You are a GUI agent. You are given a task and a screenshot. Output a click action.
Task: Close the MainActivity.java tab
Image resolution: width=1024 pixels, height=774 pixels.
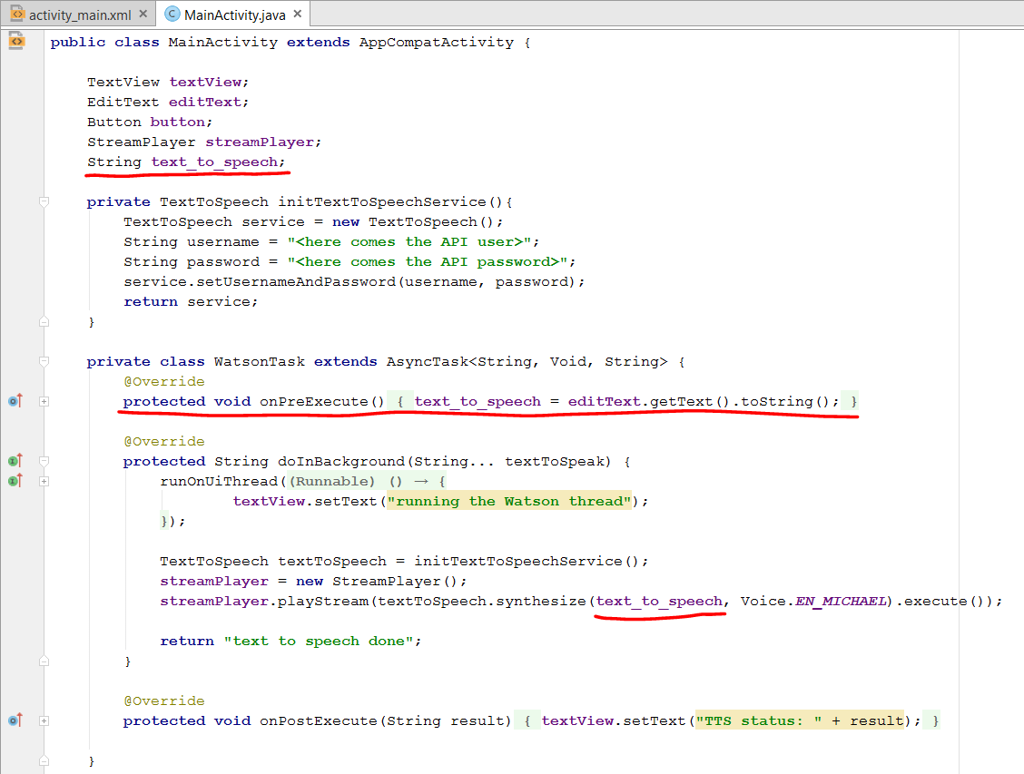296,15
